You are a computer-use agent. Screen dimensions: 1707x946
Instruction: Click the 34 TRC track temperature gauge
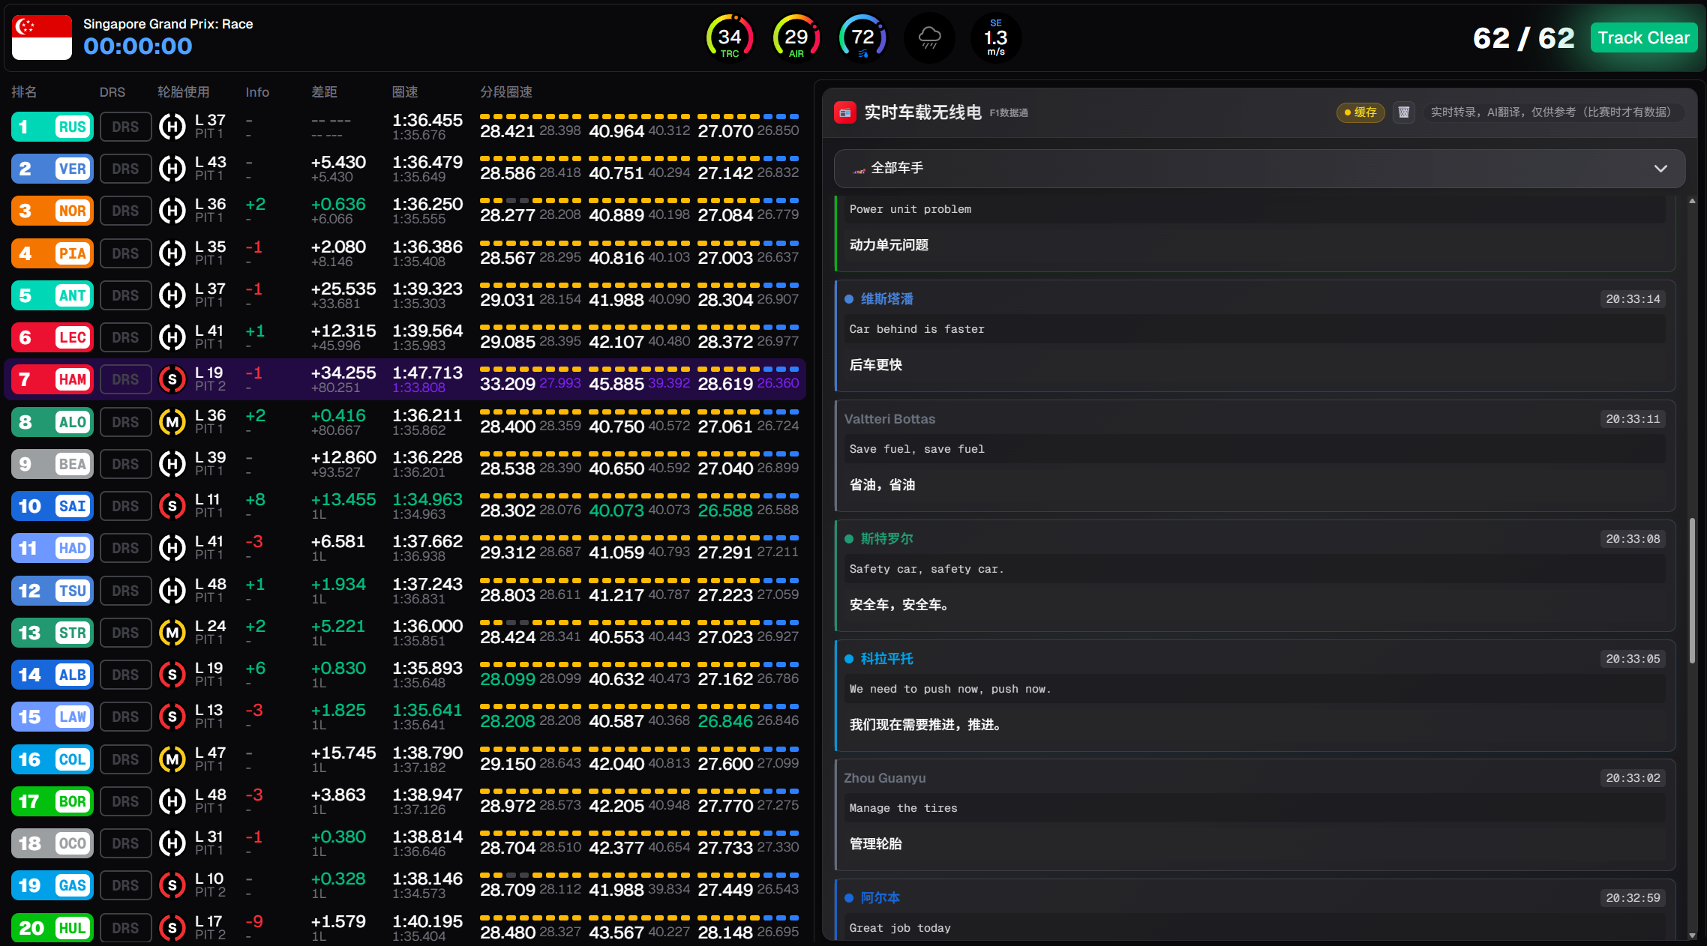729,37
